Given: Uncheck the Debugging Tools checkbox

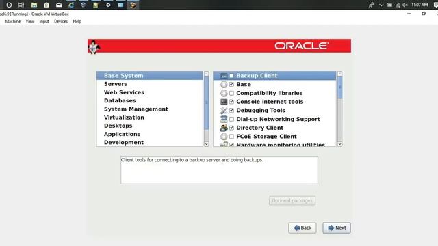Looking at the screenshot, I should (x=231, y=111).
